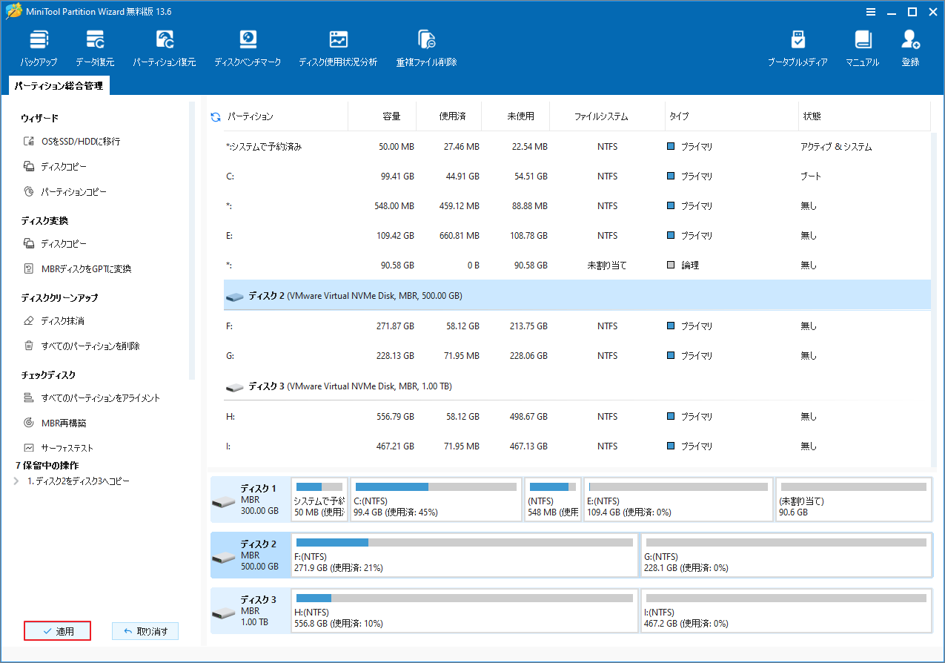945x663 pixels.
Task: Refresh the partition list with the refresh icon
Action: pyautogui.click(x=216, y=117)
